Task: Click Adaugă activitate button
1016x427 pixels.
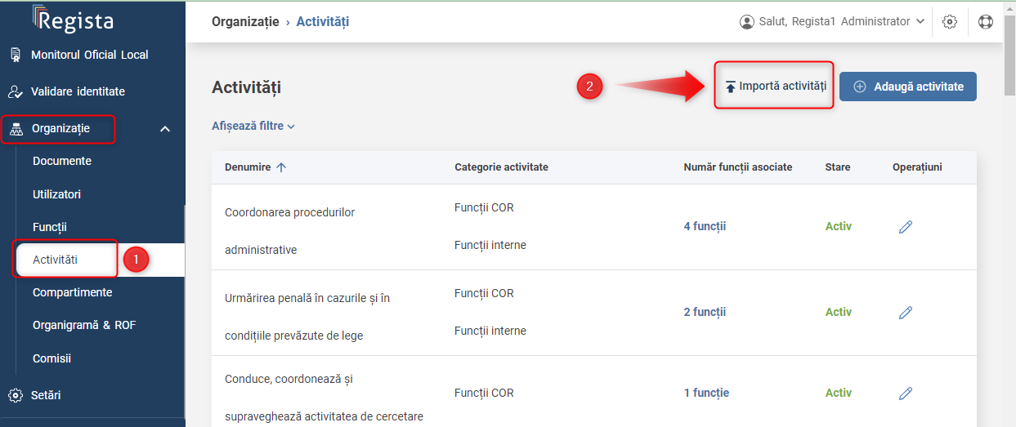Action: pos(908,87)
